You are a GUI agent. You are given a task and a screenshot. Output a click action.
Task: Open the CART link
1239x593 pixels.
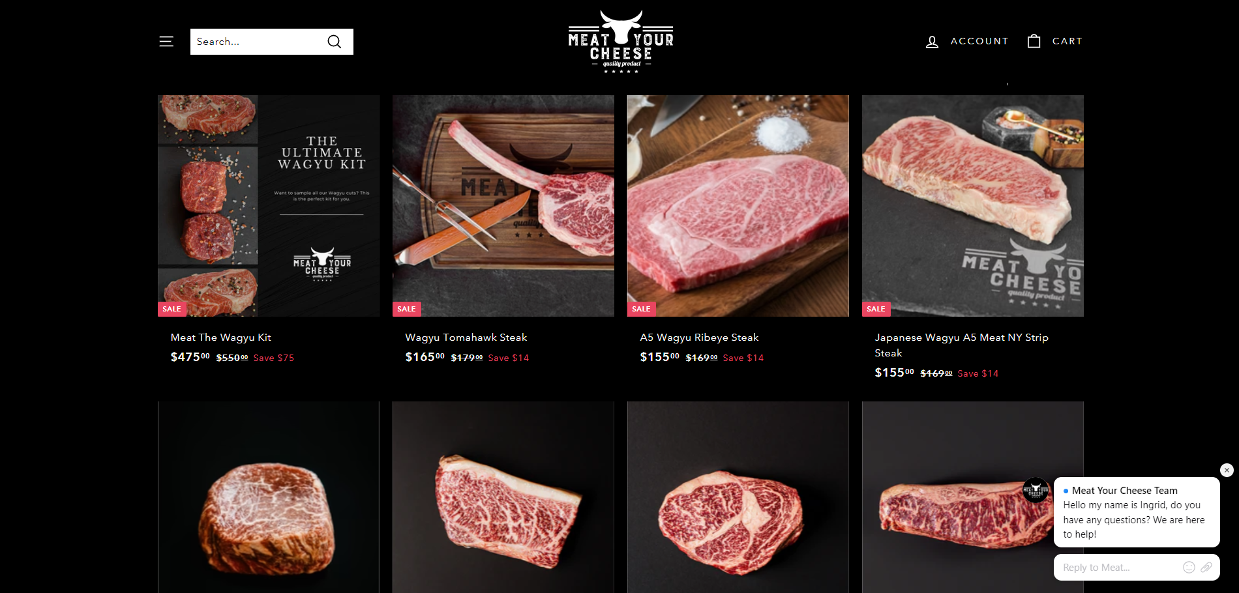click(x=1067, y=41)
